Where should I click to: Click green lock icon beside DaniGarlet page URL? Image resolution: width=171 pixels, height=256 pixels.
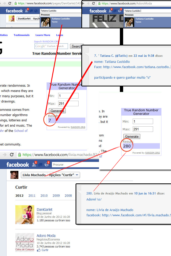(x=15, y=3)
